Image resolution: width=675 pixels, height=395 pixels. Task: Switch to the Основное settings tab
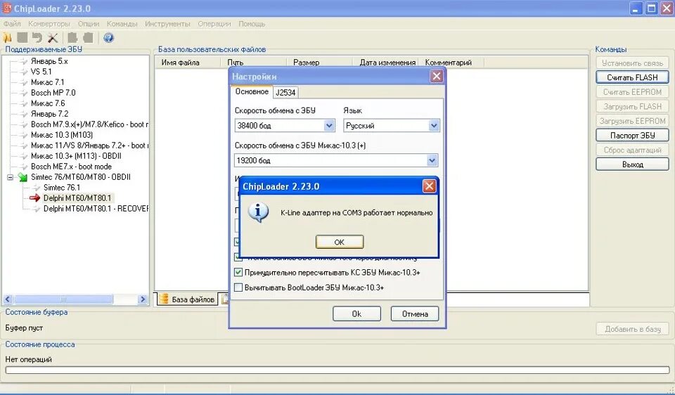pos(252,91)
